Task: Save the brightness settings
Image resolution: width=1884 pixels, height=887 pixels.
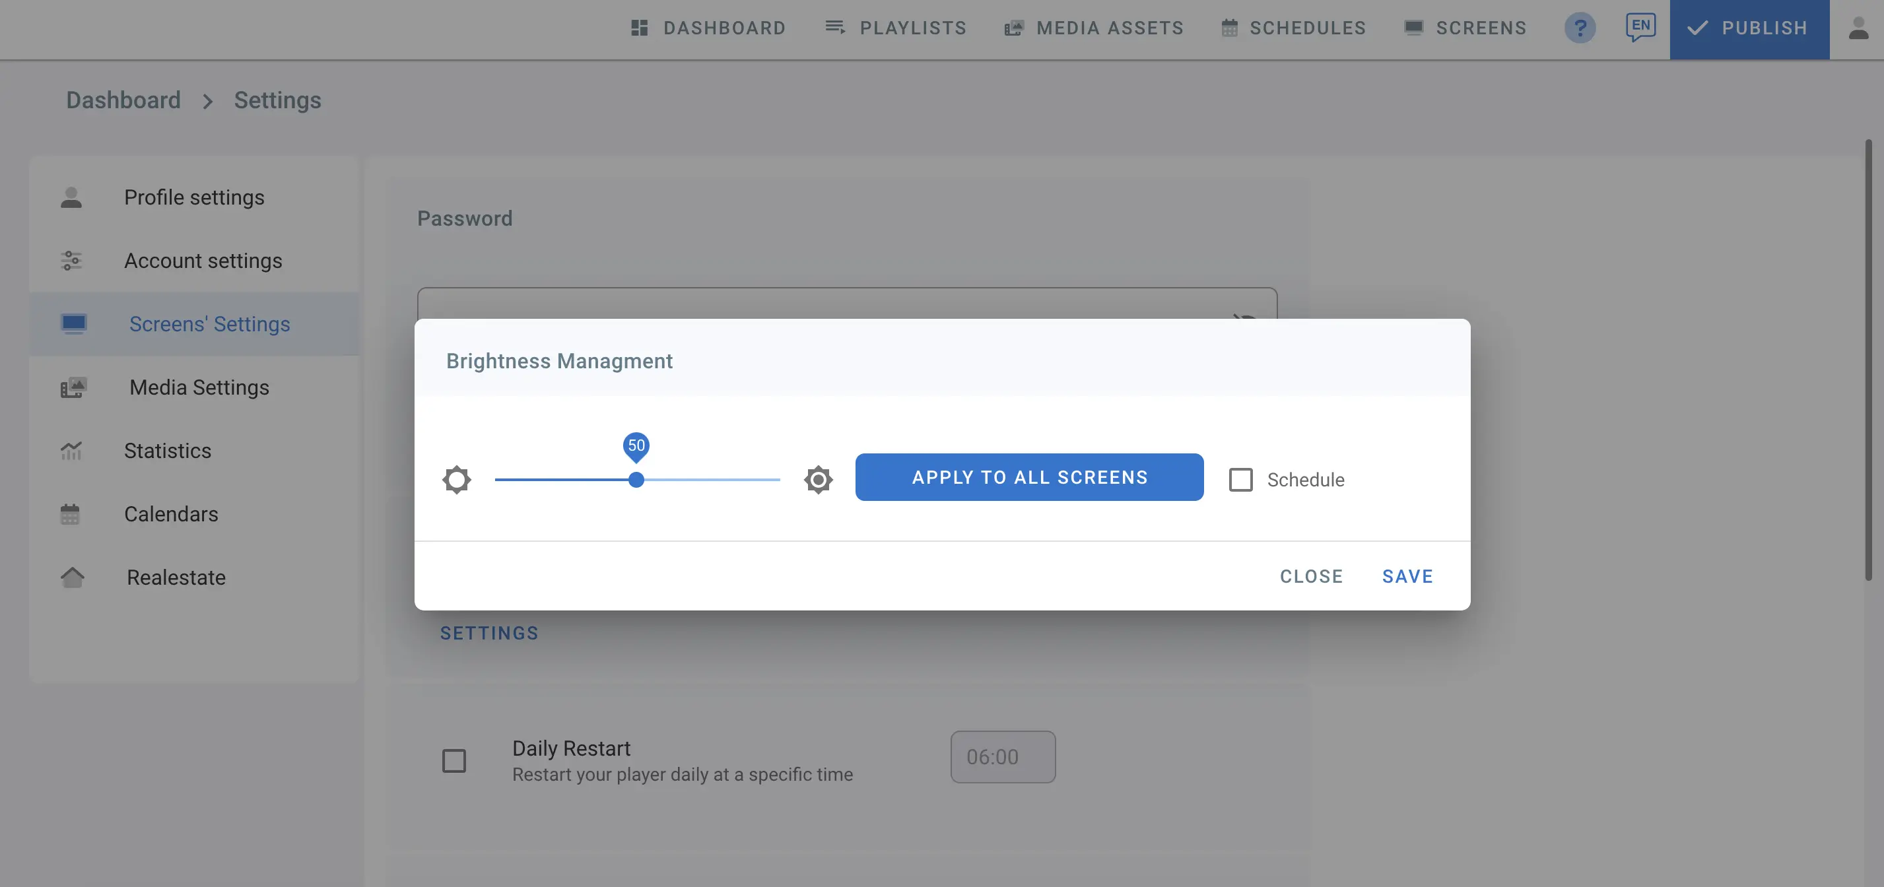Action: pos(1407,576)
